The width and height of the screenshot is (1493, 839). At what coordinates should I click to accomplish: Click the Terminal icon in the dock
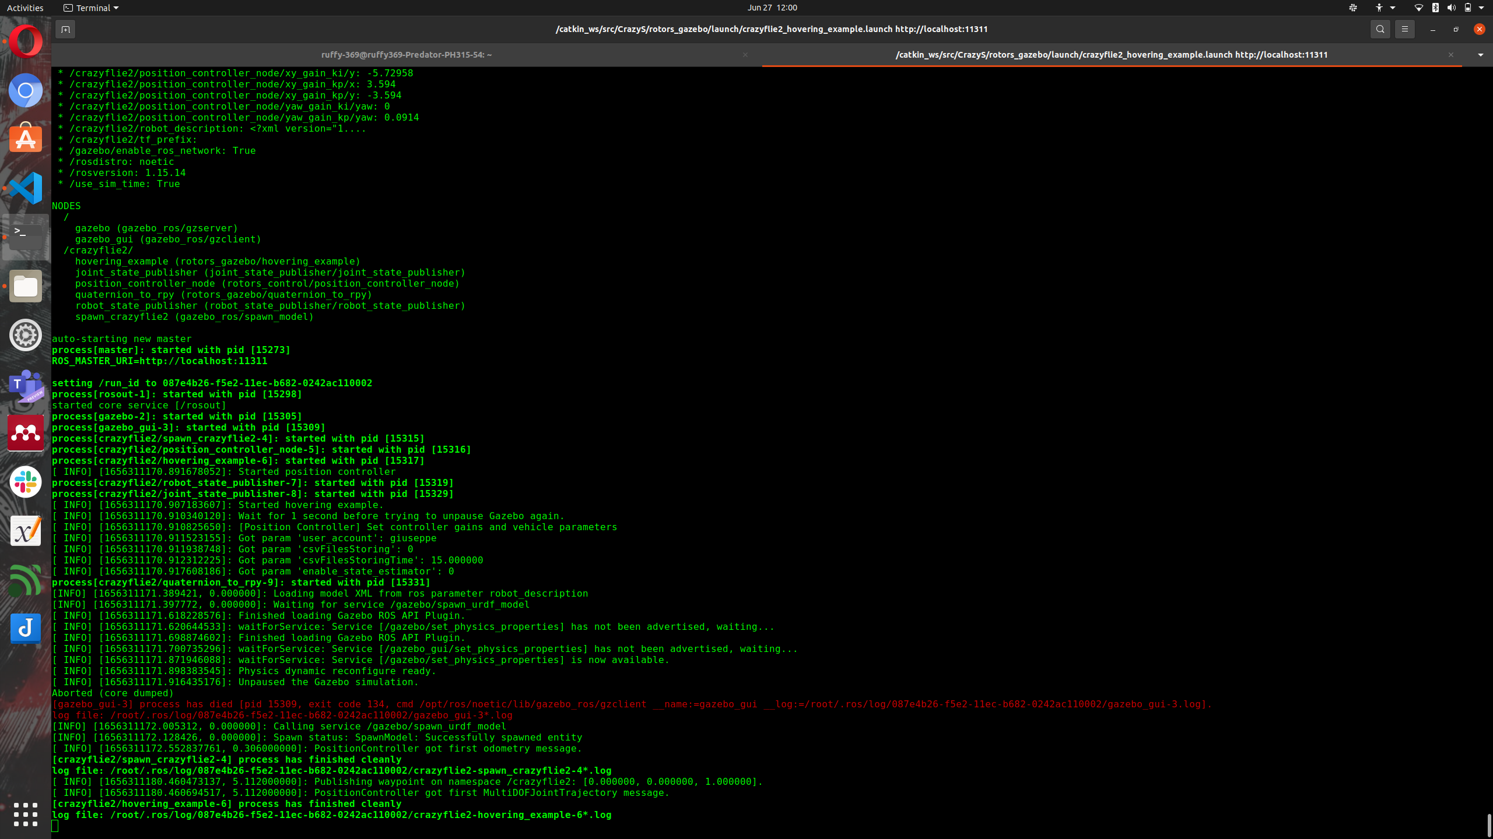(26, 237)
